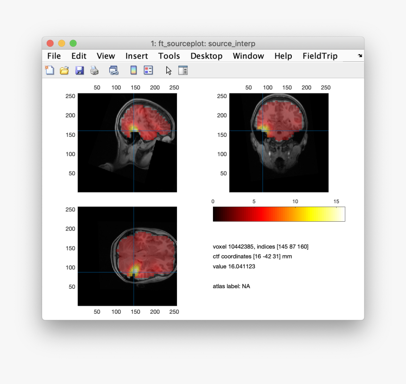
Task: Open the Edit menu
Action: [79, 56]
